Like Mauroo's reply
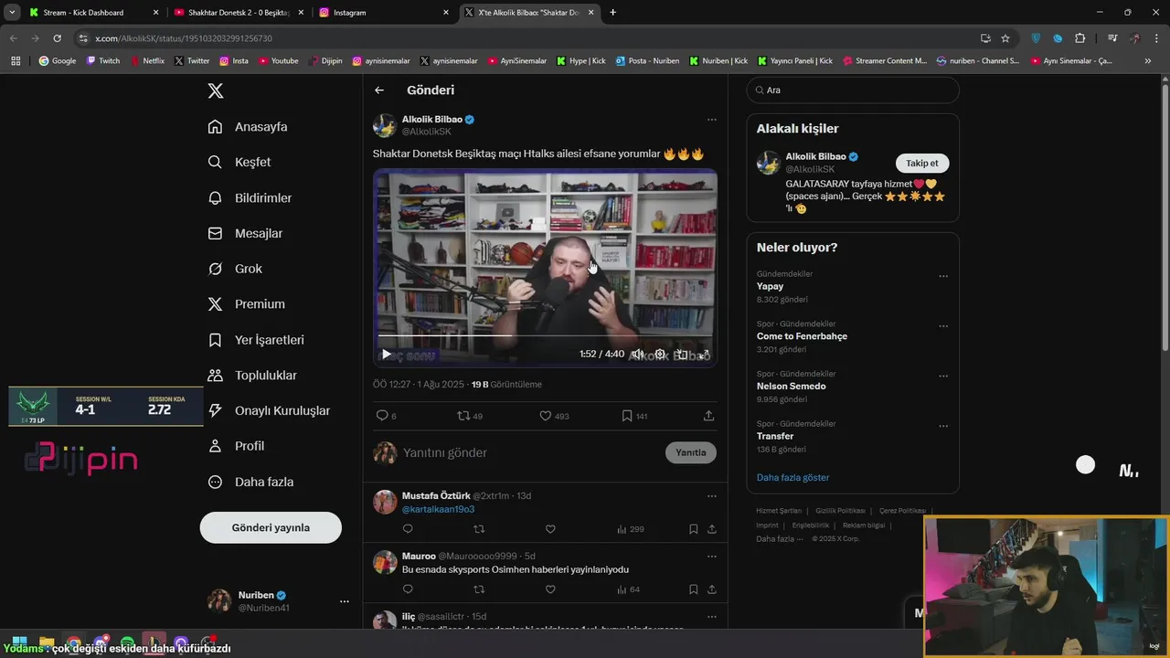Image resolution: width=1170 pixels, height=658 pixels. pyautogui.click(x=550, y=589)
